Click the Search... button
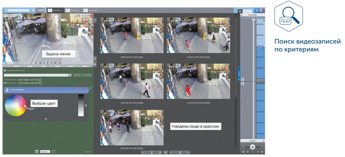 (x=45, y=151)
